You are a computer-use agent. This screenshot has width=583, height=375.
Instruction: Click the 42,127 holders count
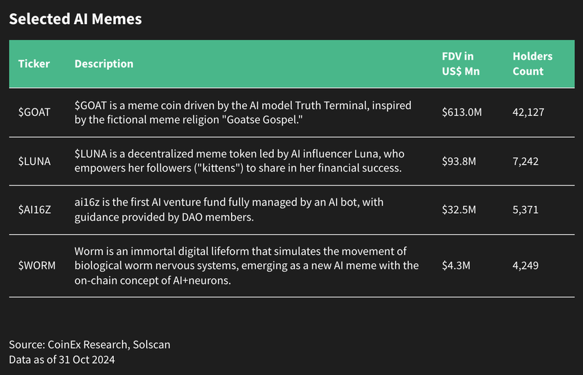pyautogui.click(x=528, y=112)
